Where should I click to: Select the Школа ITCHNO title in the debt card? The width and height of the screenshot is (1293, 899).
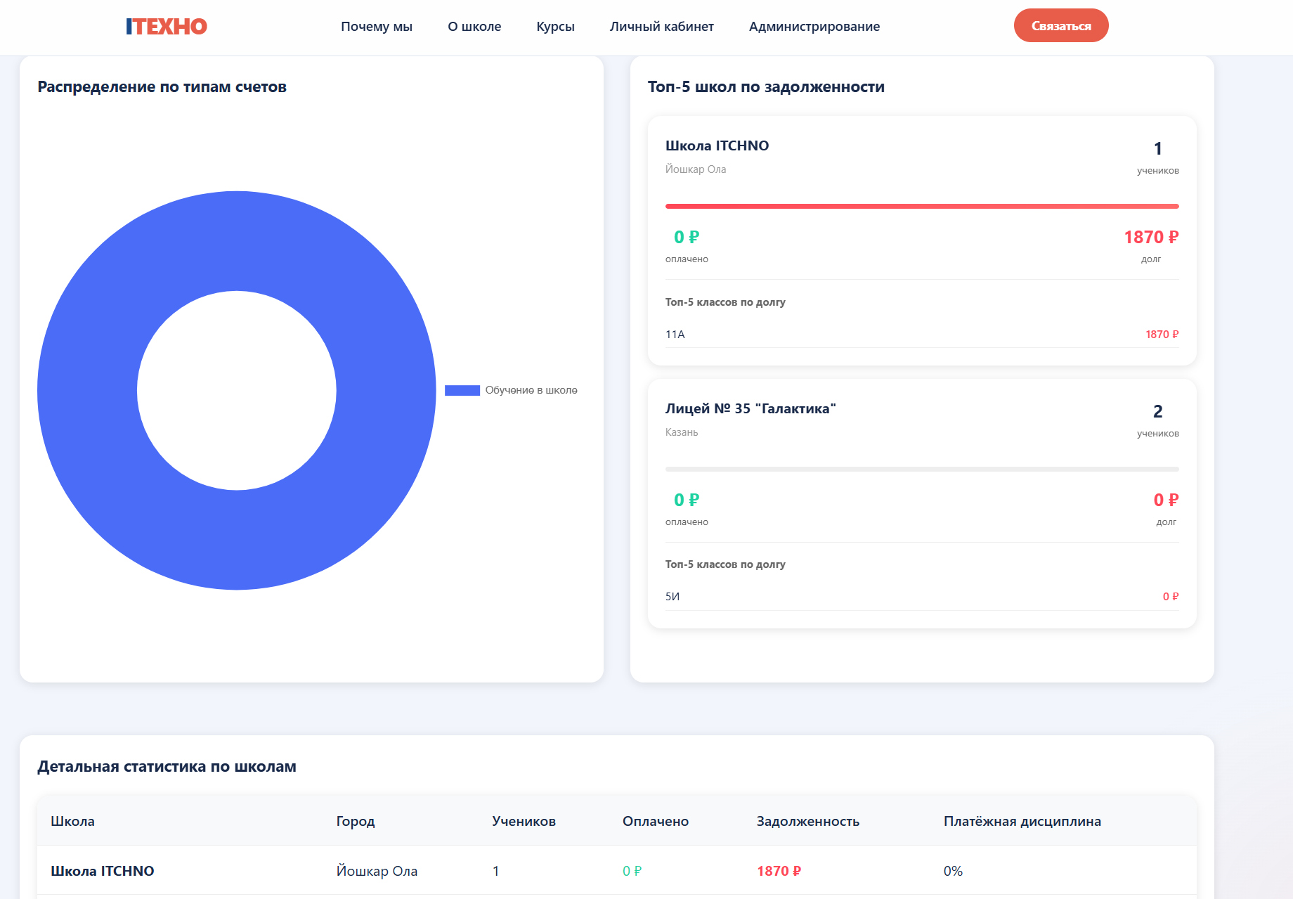pos(717,145)
